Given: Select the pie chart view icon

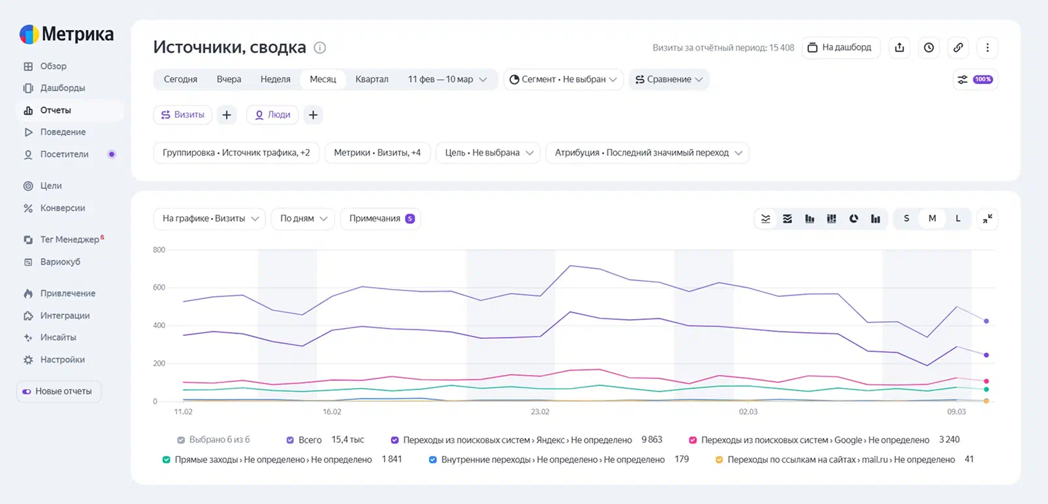Looking at the screenshot, I should pyautogui.click(x=853, y=219).
